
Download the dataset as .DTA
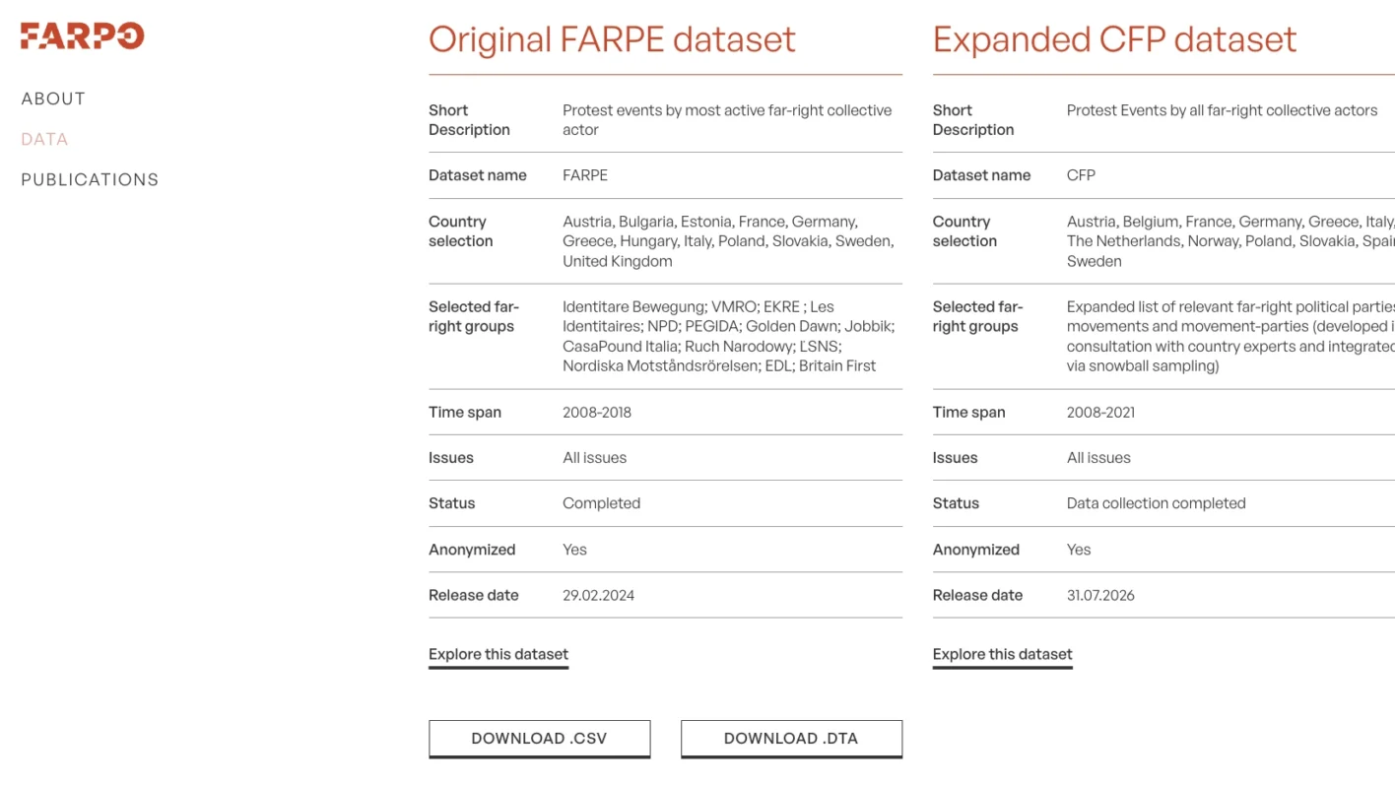pos(791,739)
